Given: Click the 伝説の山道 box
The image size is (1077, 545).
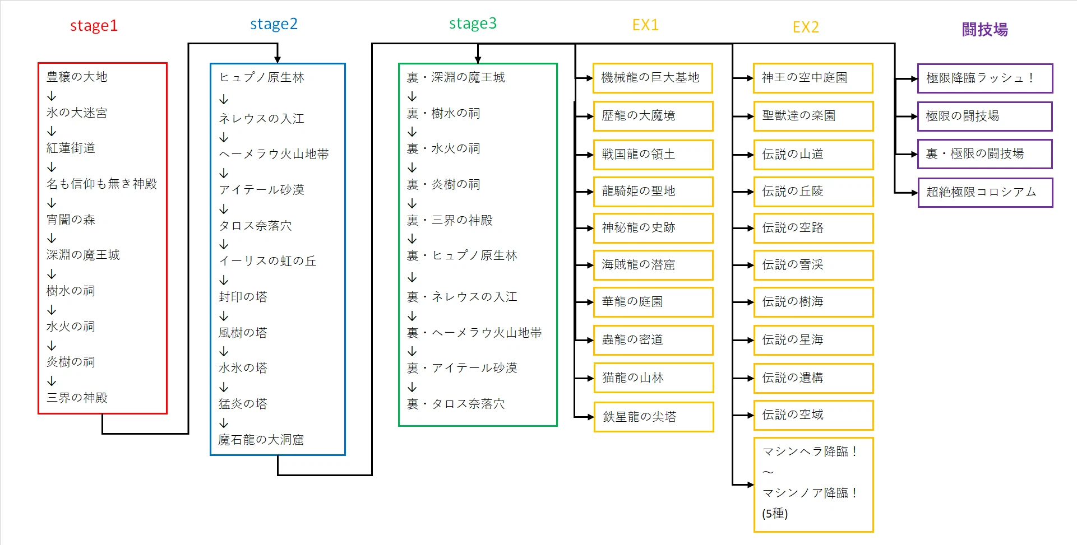Looking at the screenshot, I should 813,155.
